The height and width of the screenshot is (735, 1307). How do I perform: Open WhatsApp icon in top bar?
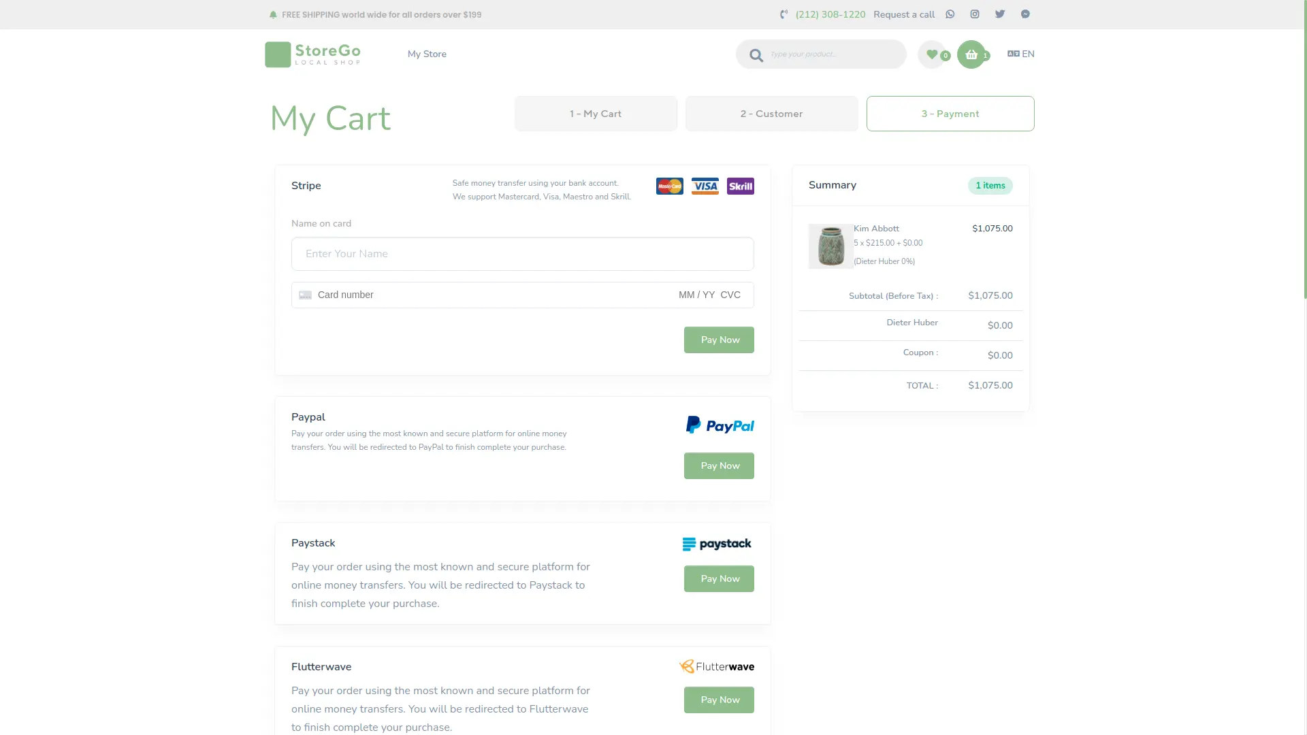click(950, 14)
